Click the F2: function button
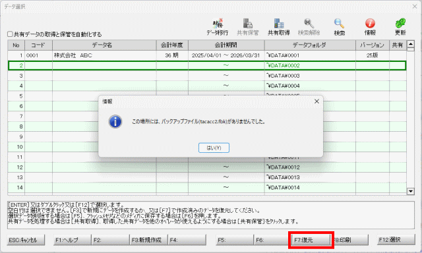This screenshot has width=422, height=253. pyautogui.click(x=110, y=240)
